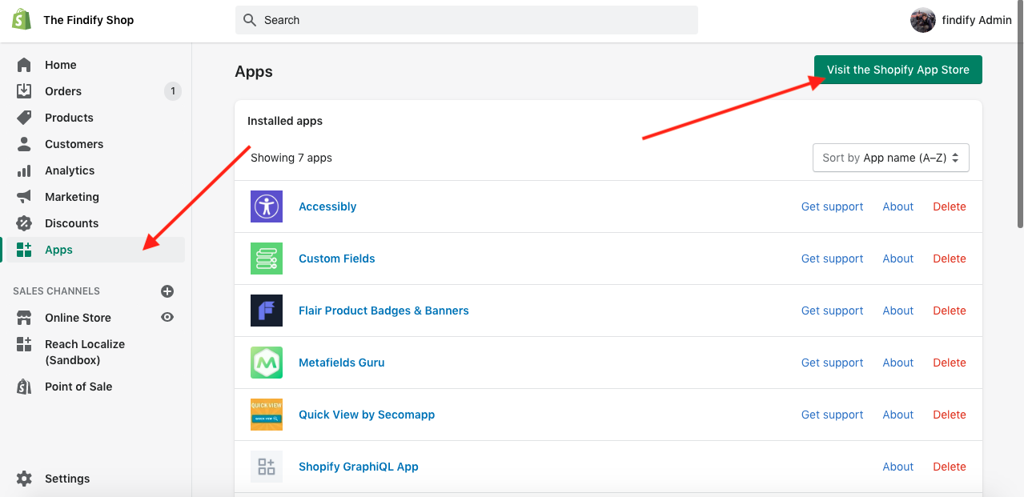The image size is (1024, 497).
Task: Click the Custom Fields app icon
Action: point(267,259)
